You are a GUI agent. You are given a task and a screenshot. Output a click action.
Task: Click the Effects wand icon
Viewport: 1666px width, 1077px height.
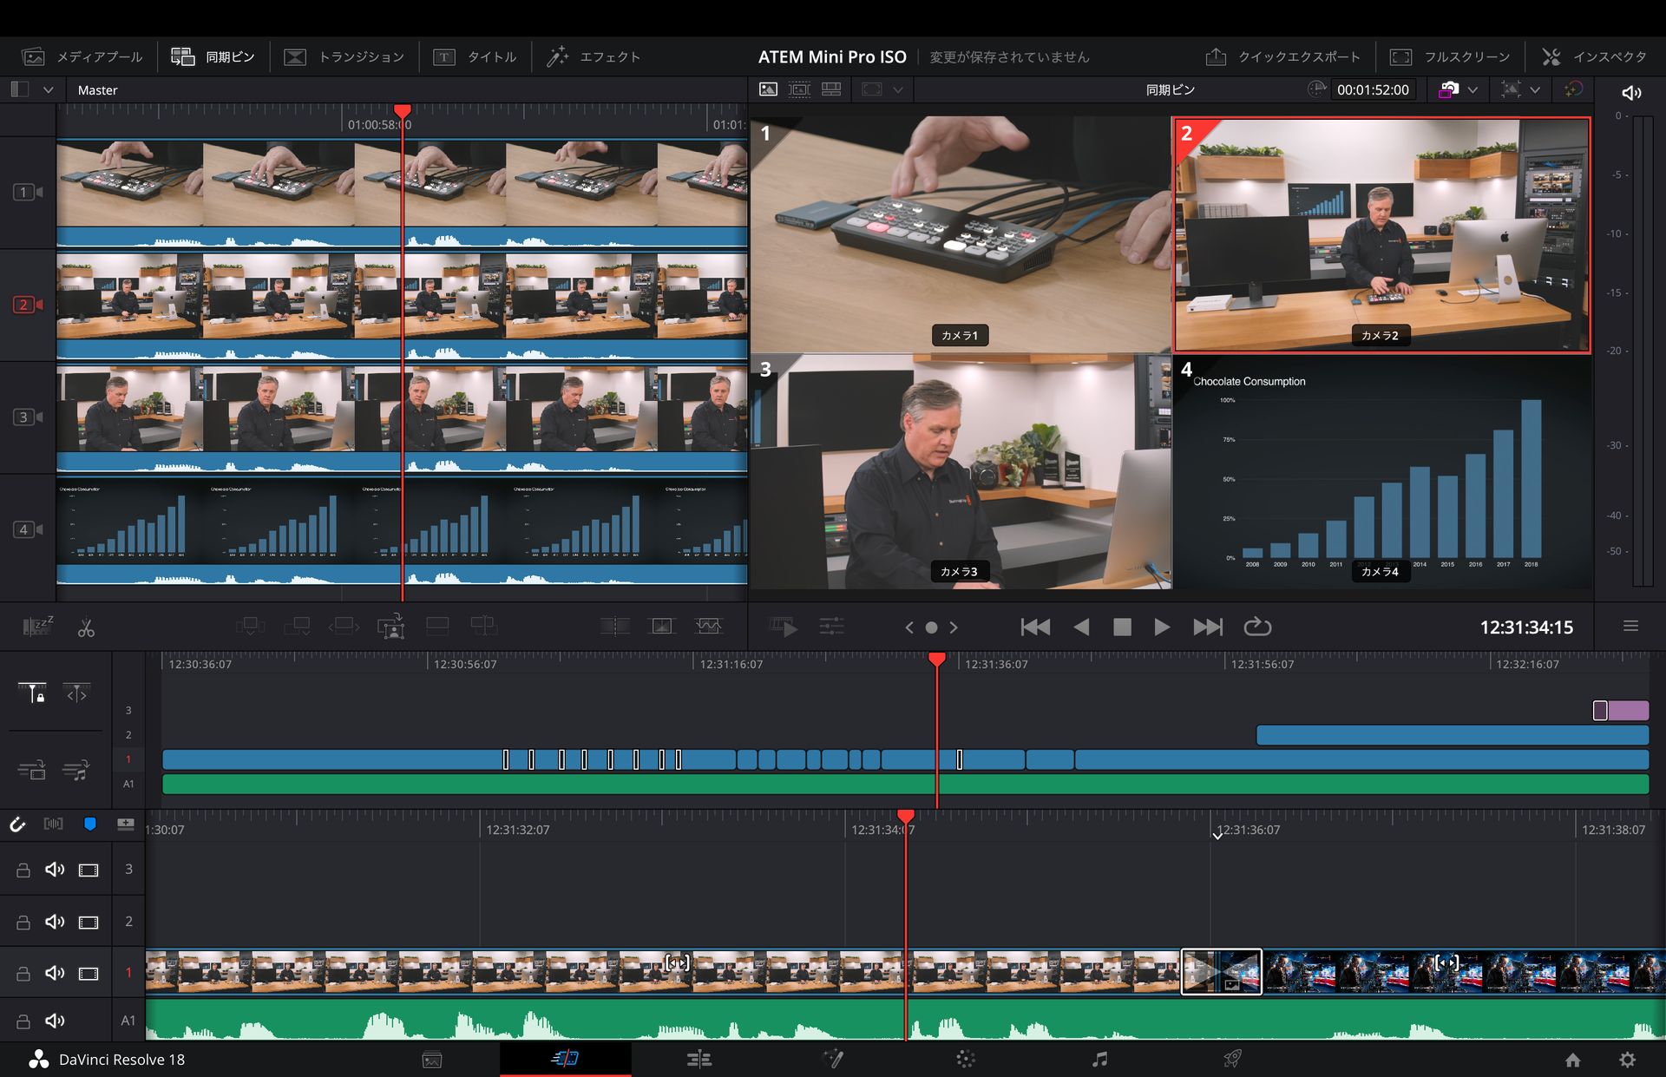coord(557,57)
